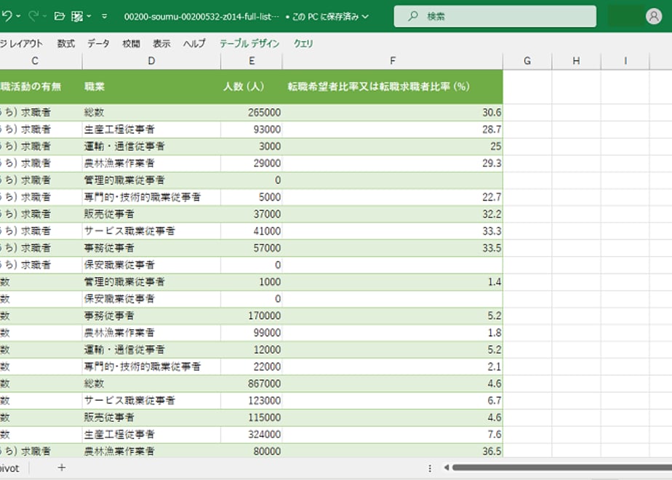Select the cell with value 99000
Viewport: 672px width, 480px height.
(252, 332)
